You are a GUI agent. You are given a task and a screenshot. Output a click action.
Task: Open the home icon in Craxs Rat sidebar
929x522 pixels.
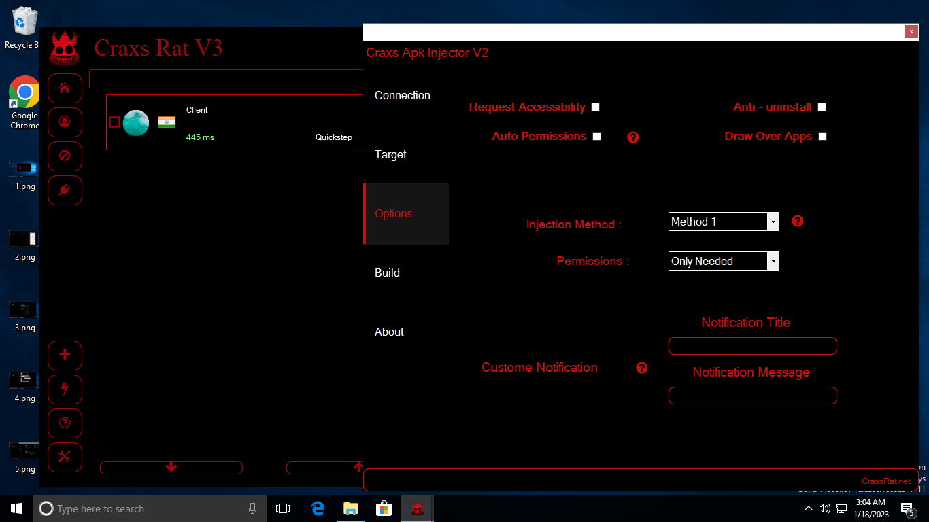(x=65, y=88)
